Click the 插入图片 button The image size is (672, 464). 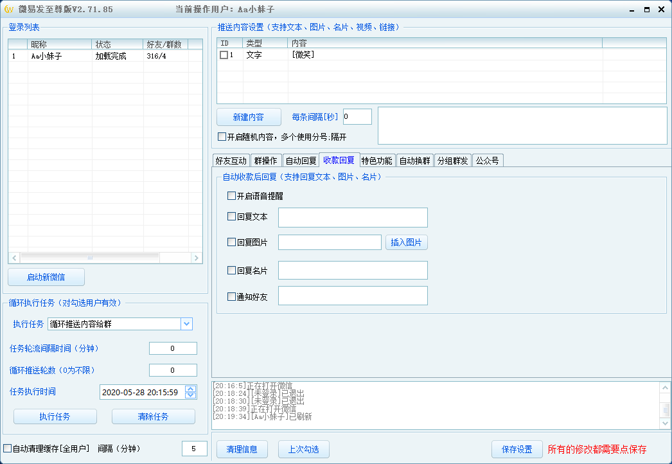point(406,242)
